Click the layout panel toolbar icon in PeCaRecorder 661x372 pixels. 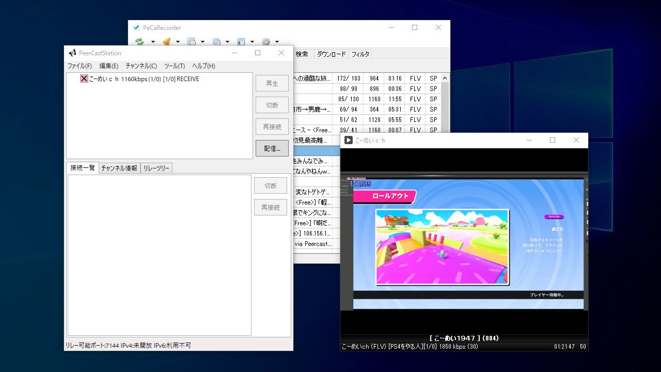point(241,42)
